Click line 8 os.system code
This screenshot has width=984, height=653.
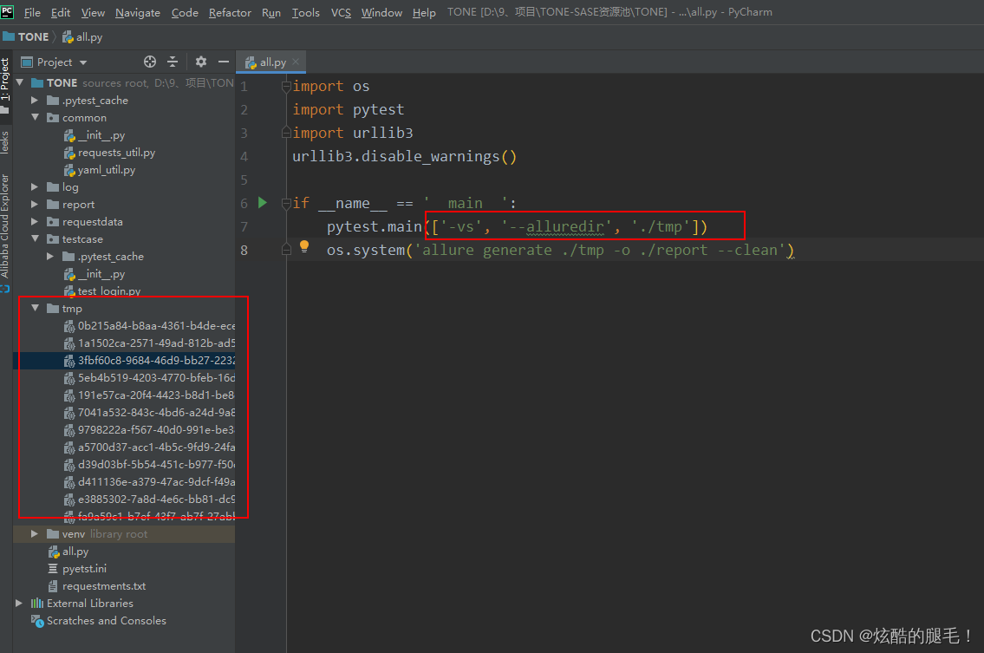click(x=560, y=250)
